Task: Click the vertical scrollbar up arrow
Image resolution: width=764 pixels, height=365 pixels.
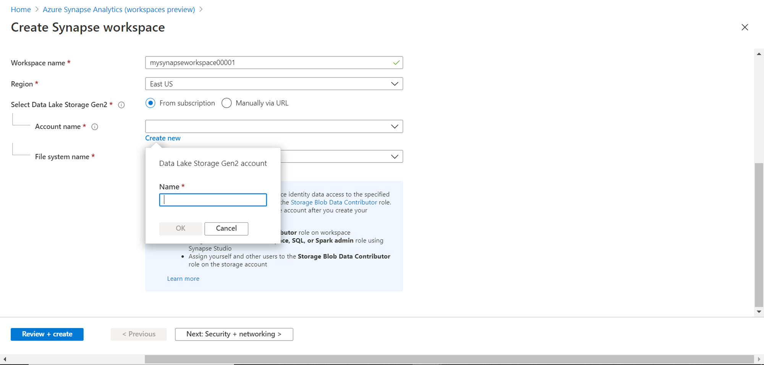Action: [x=759, y=54]
